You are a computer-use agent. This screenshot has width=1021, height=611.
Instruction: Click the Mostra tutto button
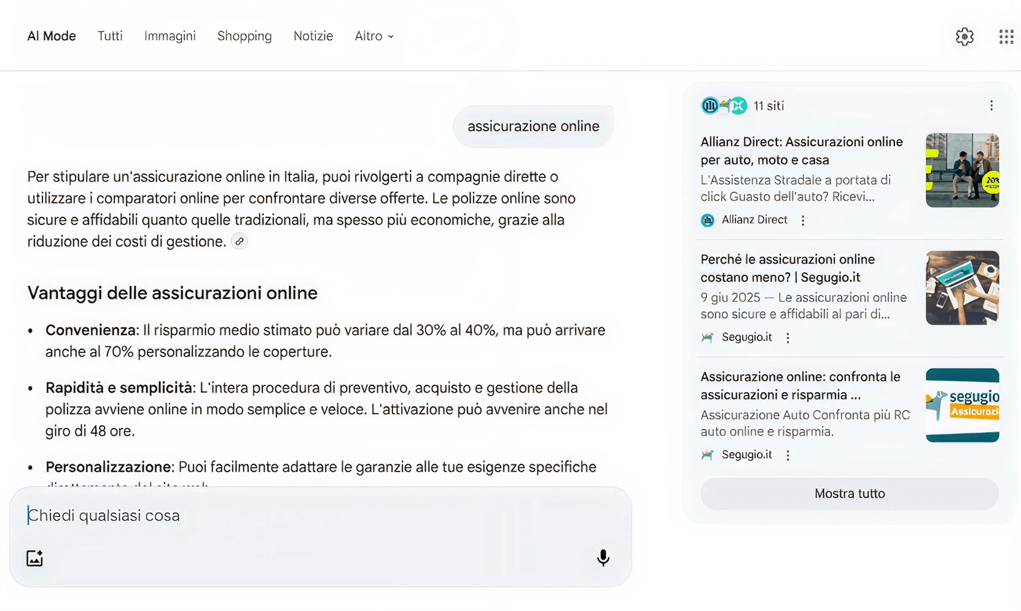coord(850,494)
